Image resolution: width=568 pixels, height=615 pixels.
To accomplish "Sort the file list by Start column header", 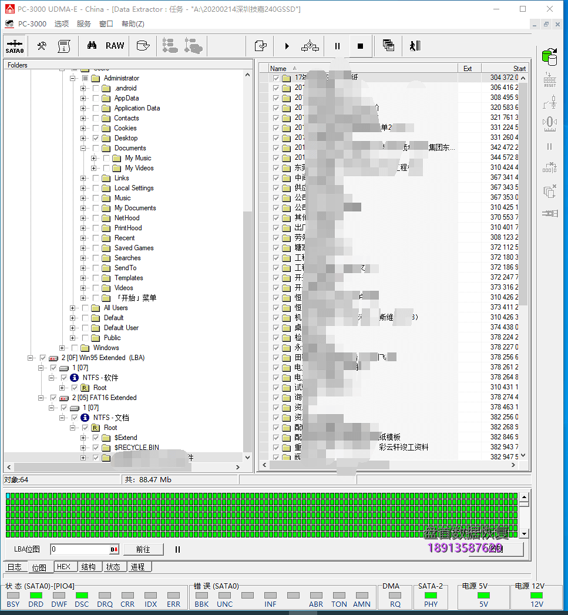I will click(505, 68).
